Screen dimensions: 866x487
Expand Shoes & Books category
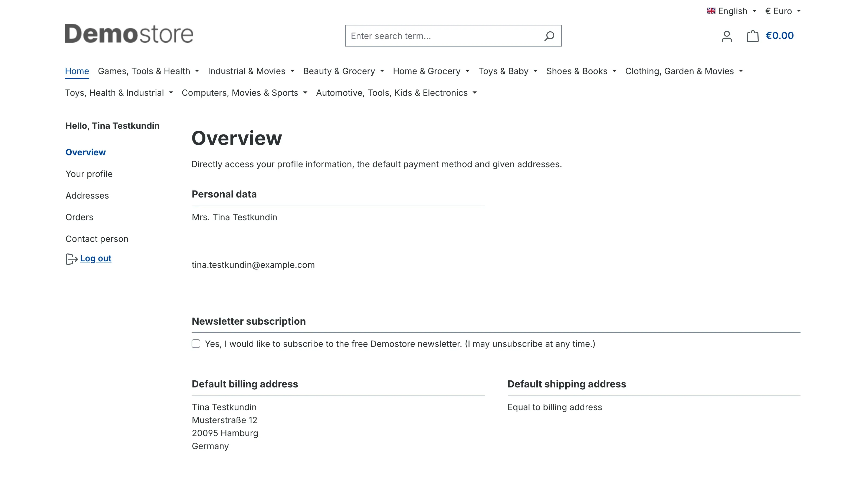click(581, 71)
